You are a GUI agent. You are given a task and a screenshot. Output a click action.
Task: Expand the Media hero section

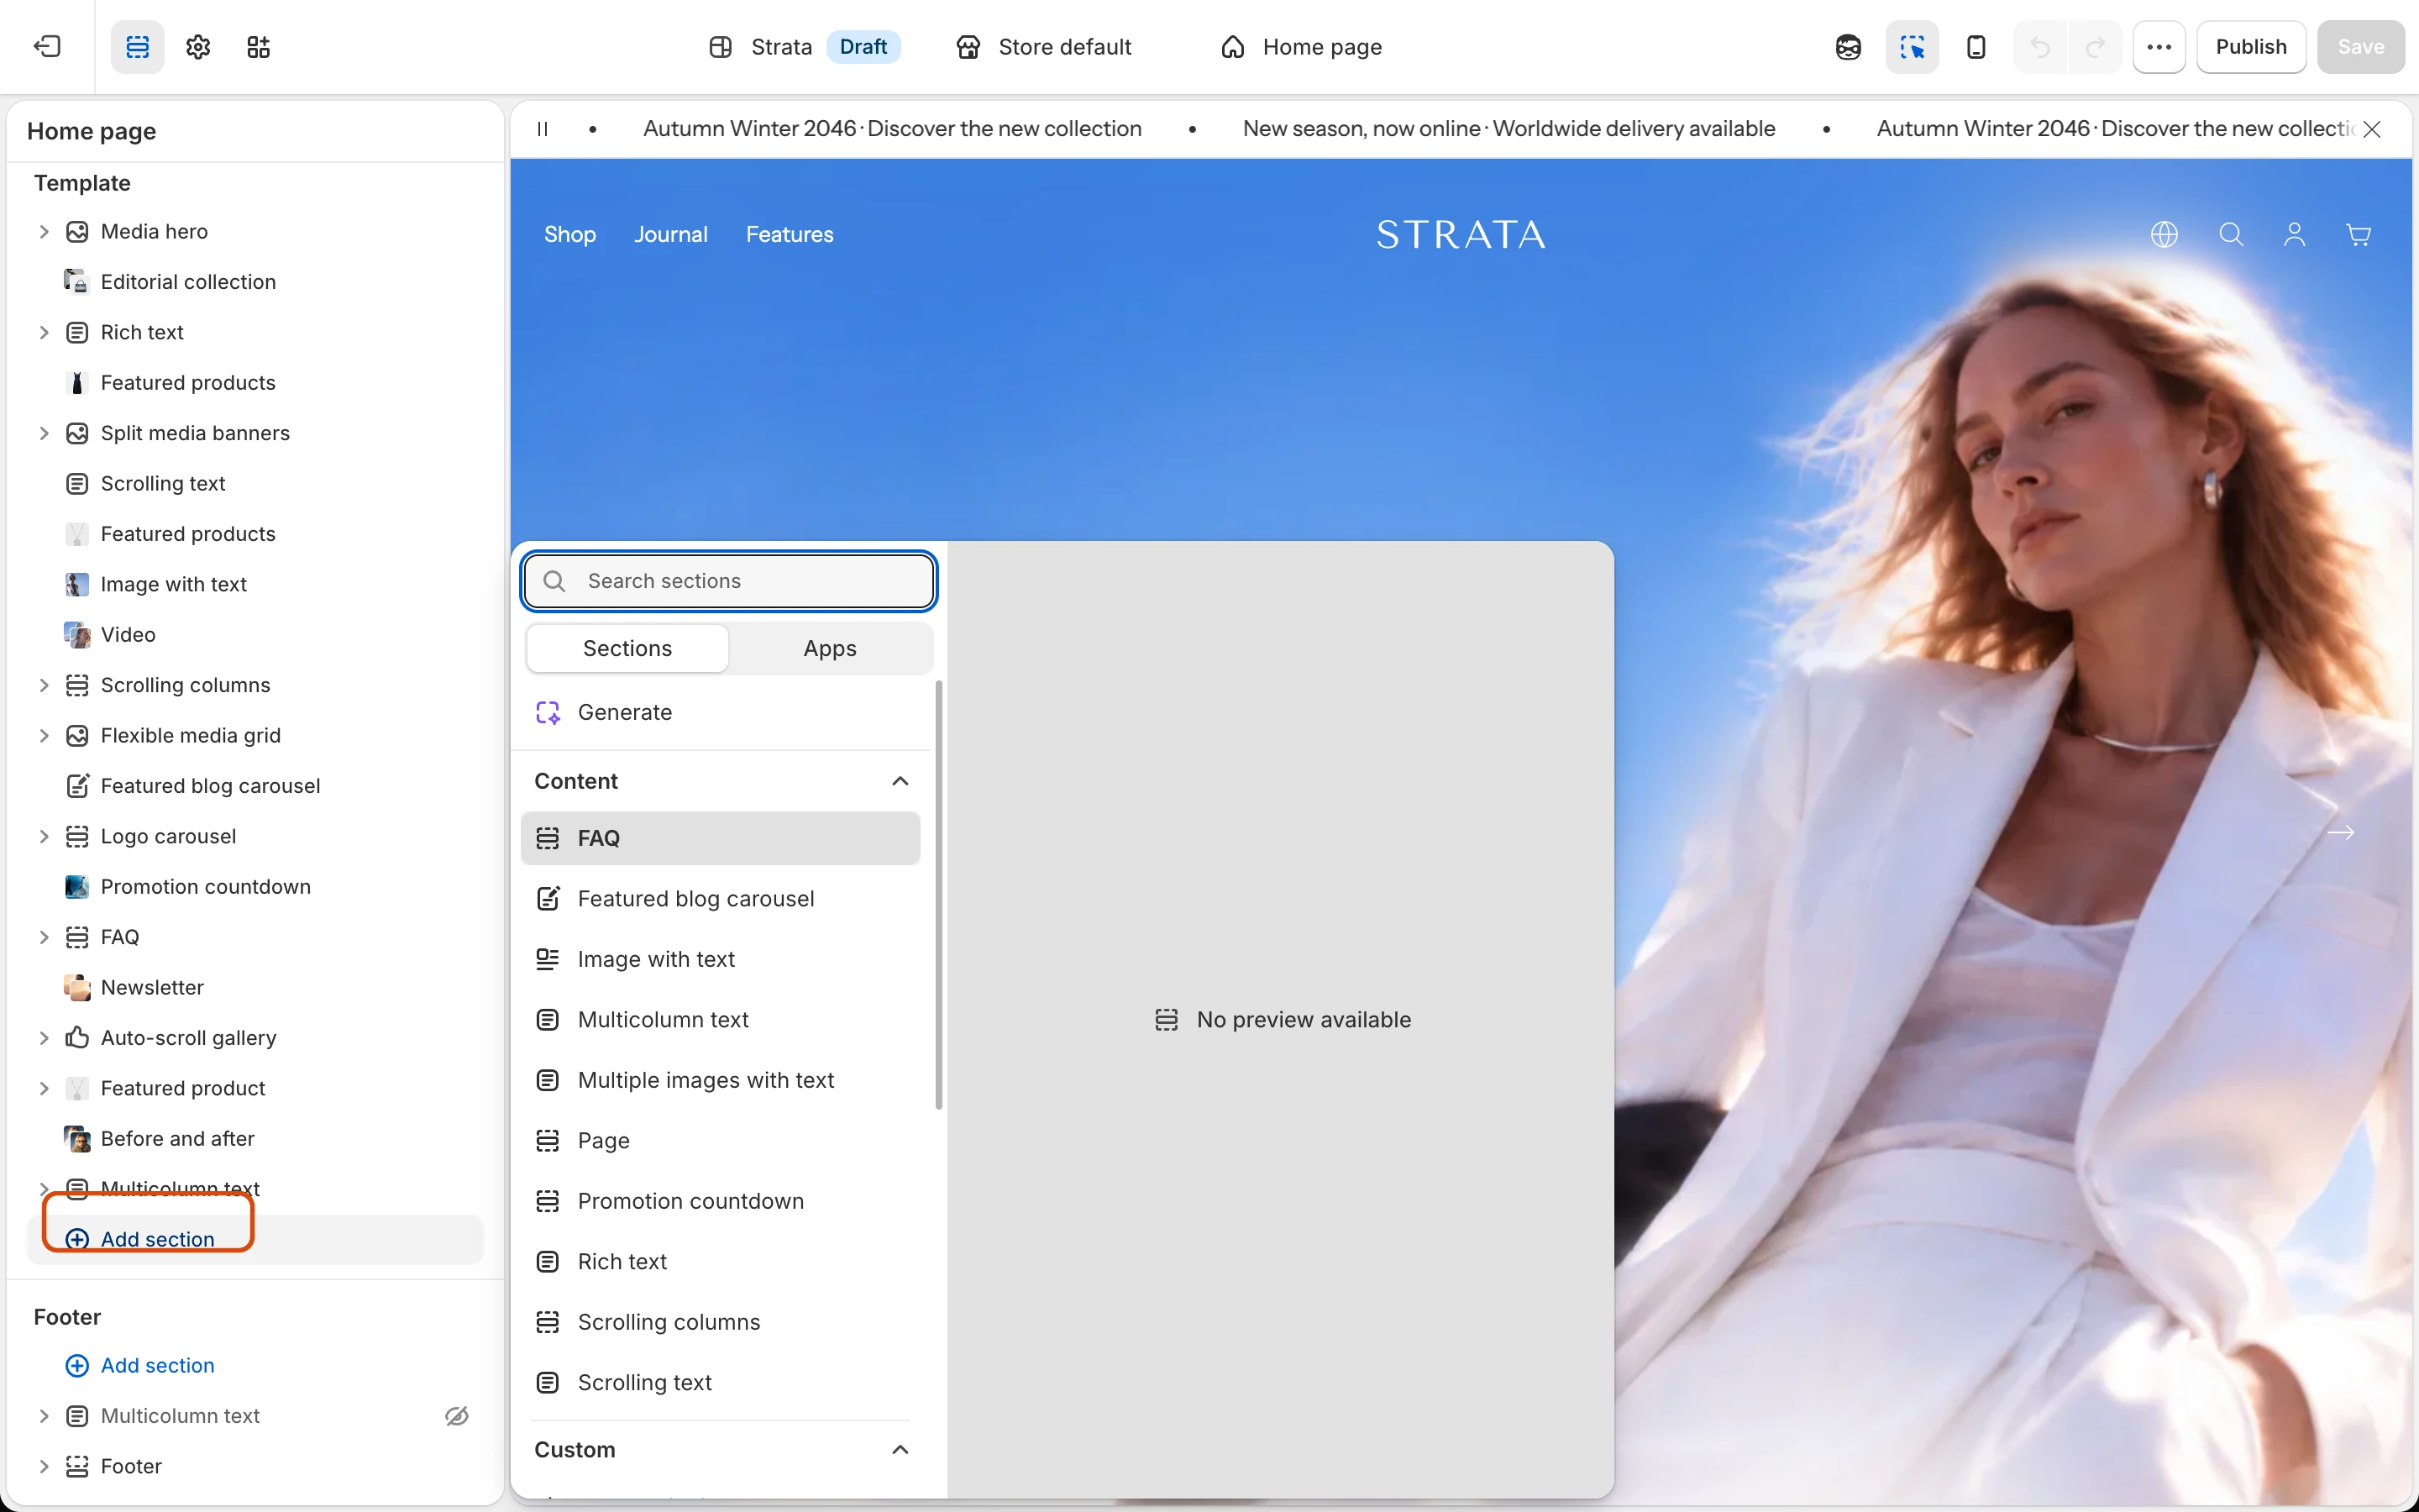[44, 231]
